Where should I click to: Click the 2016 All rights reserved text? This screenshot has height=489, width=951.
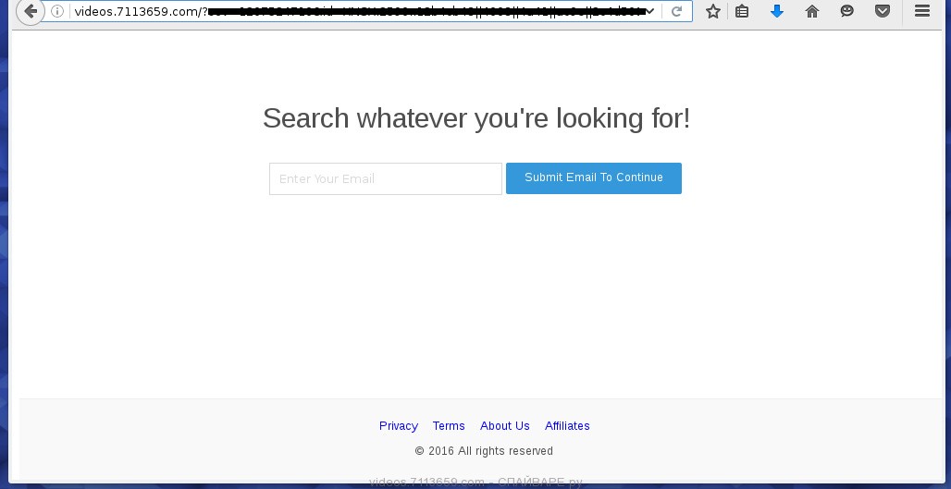[484, 451]
